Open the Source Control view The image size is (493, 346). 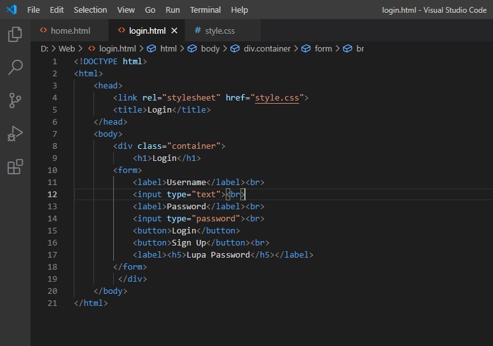[15, 100]
